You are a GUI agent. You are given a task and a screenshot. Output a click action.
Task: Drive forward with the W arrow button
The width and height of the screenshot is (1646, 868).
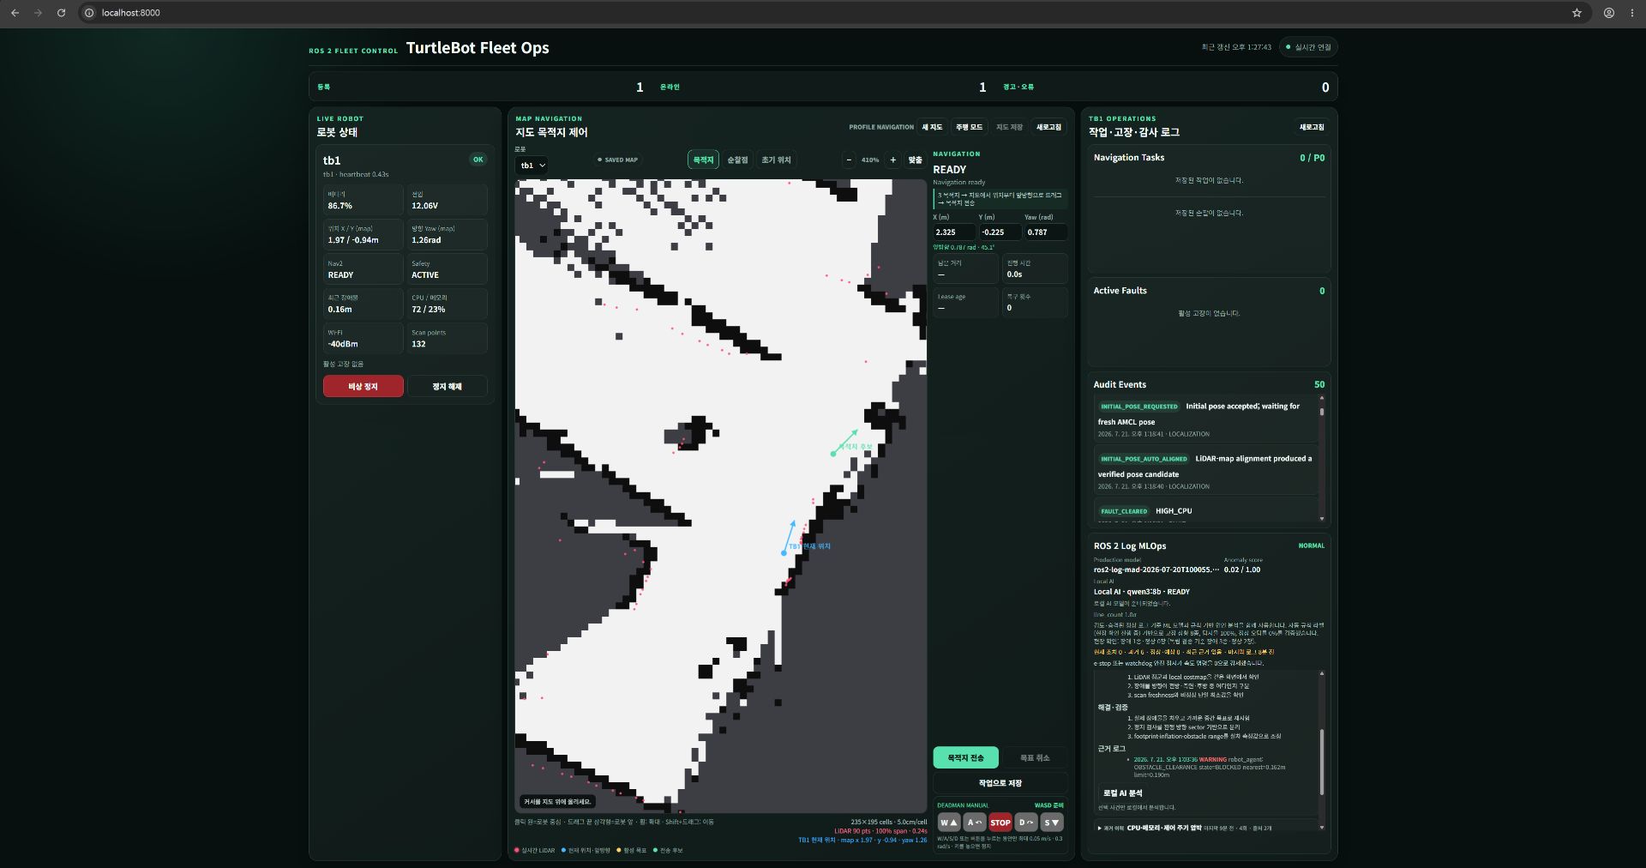pyautogui.click(x=949, y=823)
